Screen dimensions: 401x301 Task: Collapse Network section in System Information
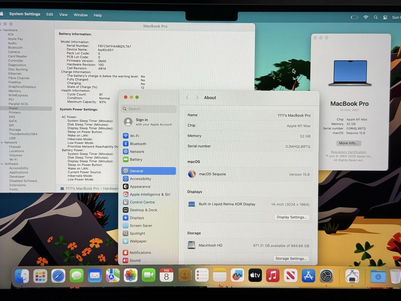(x=2, y=142)
